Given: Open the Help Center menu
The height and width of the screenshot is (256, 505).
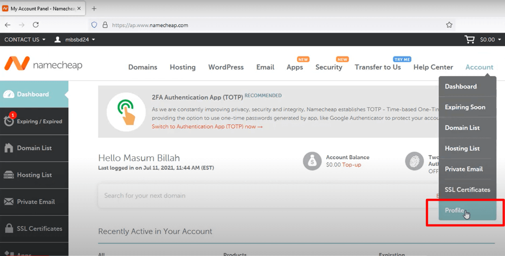Looking at the screenshot, I should [x=433, y=67].
